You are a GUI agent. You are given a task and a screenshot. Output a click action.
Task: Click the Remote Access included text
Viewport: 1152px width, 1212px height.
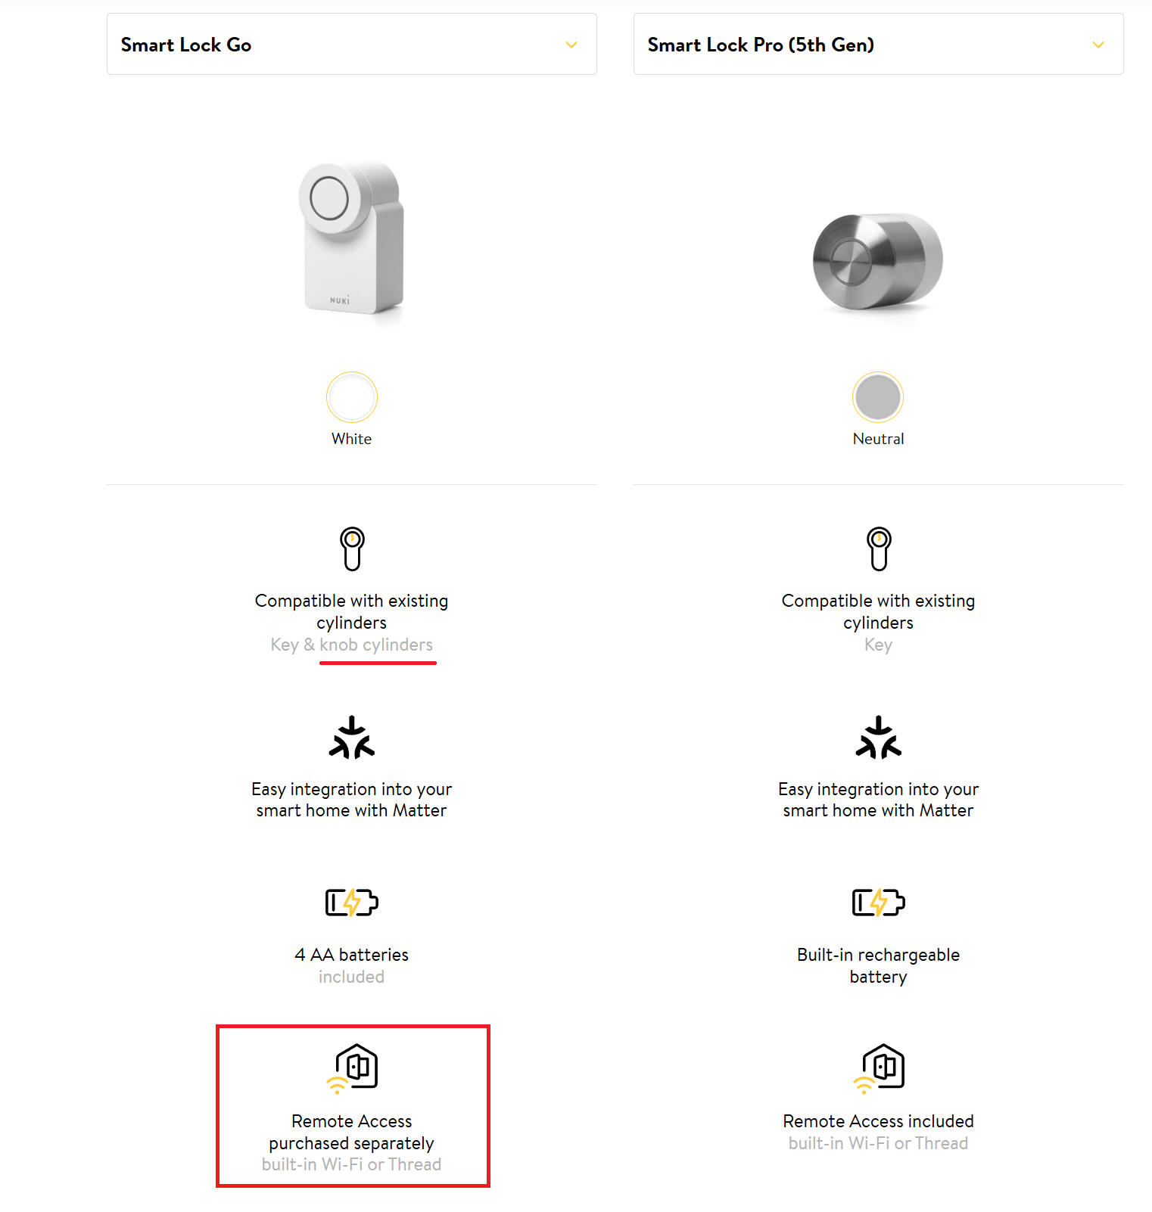(878, 1121)
